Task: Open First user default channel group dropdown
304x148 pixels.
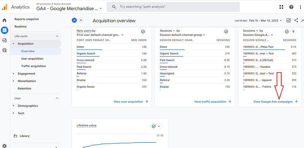Action: (x=100, y=35)
